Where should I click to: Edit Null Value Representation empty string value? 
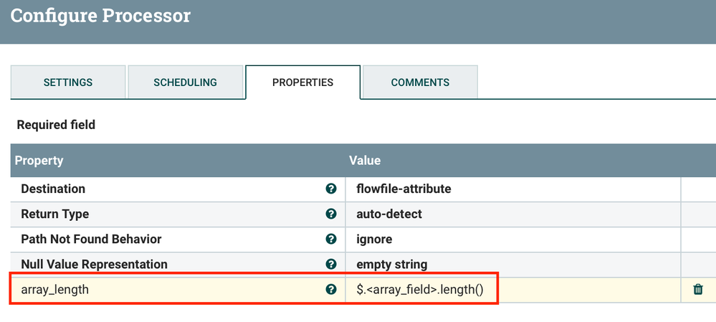391,264
